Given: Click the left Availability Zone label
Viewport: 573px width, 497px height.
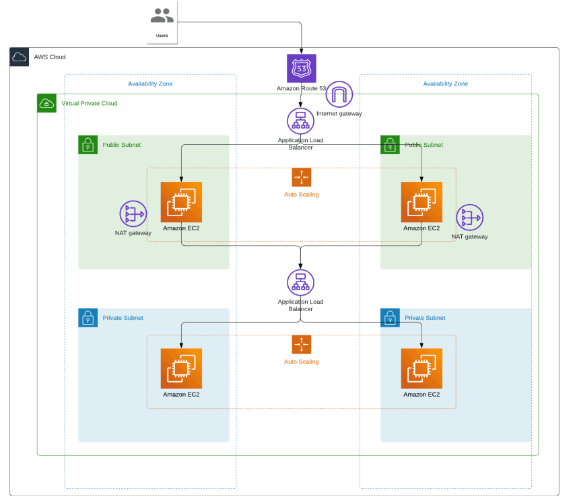Looking at the screenshot, I should [x=149, y=84].
